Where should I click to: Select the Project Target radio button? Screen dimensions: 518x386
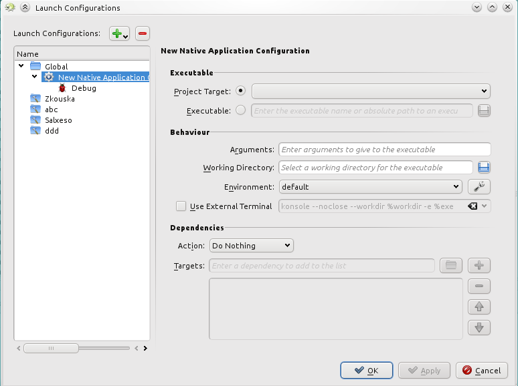click(241, 91)
